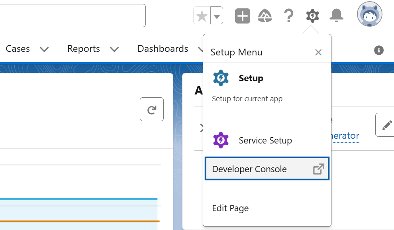
Task: Open the Global Actions plus icon
Action: click(x=242, y=15)
